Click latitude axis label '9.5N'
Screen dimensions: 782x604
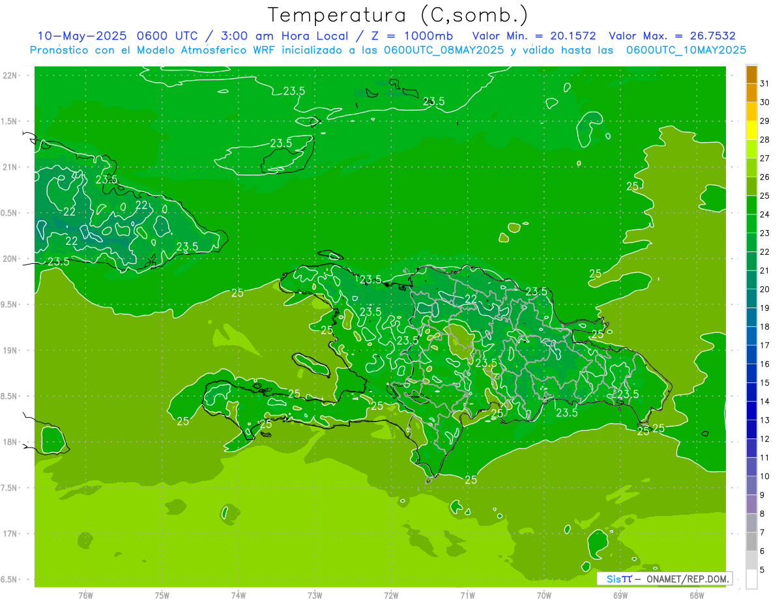pyautogui.click(x=9, y=304)
